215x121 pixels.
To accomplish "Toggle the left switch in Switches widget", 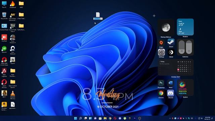I will click(181, 47).
